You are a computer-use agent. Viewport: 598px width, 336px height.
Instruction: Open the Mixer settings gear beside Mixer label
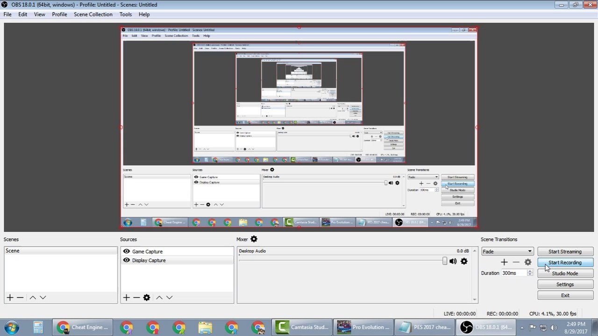click(254, 239)
